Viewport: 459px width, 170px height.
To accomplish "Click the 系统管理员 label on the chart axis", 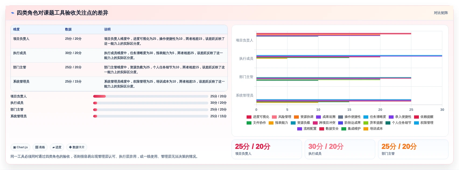I will coord(244,95).
